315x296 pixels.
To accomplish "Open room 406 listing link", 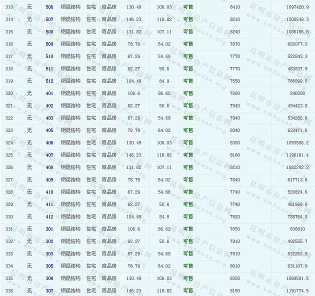I will pos(49,142).
